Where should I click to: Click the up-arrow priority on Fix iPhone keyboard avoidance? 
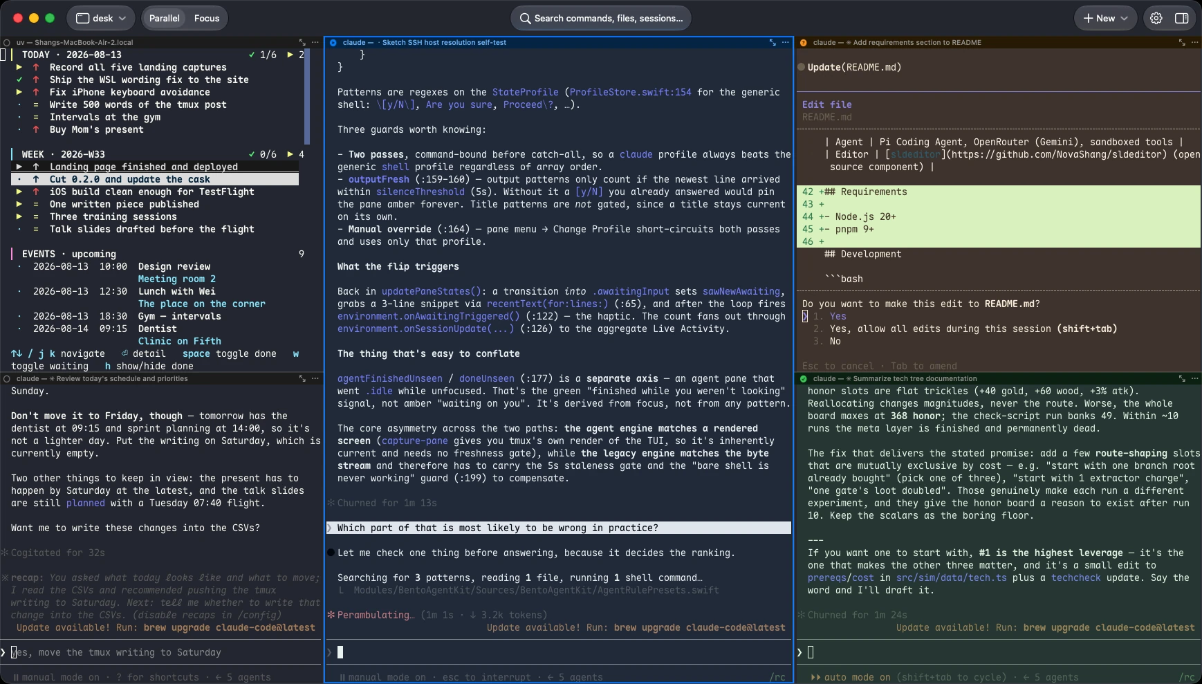[36, 92]
